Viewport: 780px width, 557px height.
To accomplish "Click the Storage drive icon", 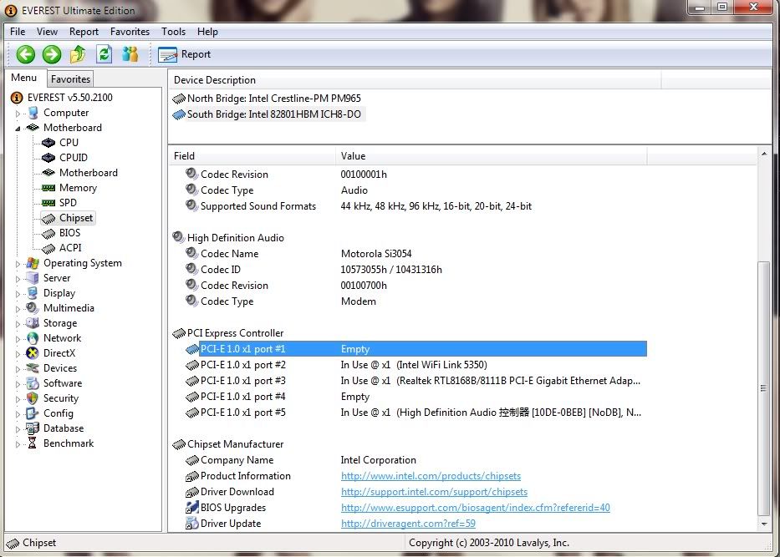I will [33, 323].
